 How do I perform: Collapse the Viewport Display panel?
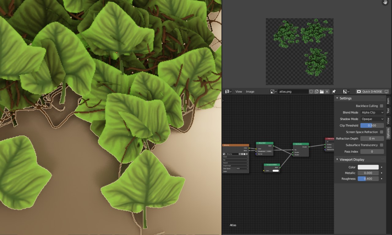click(x=337, y=159)
